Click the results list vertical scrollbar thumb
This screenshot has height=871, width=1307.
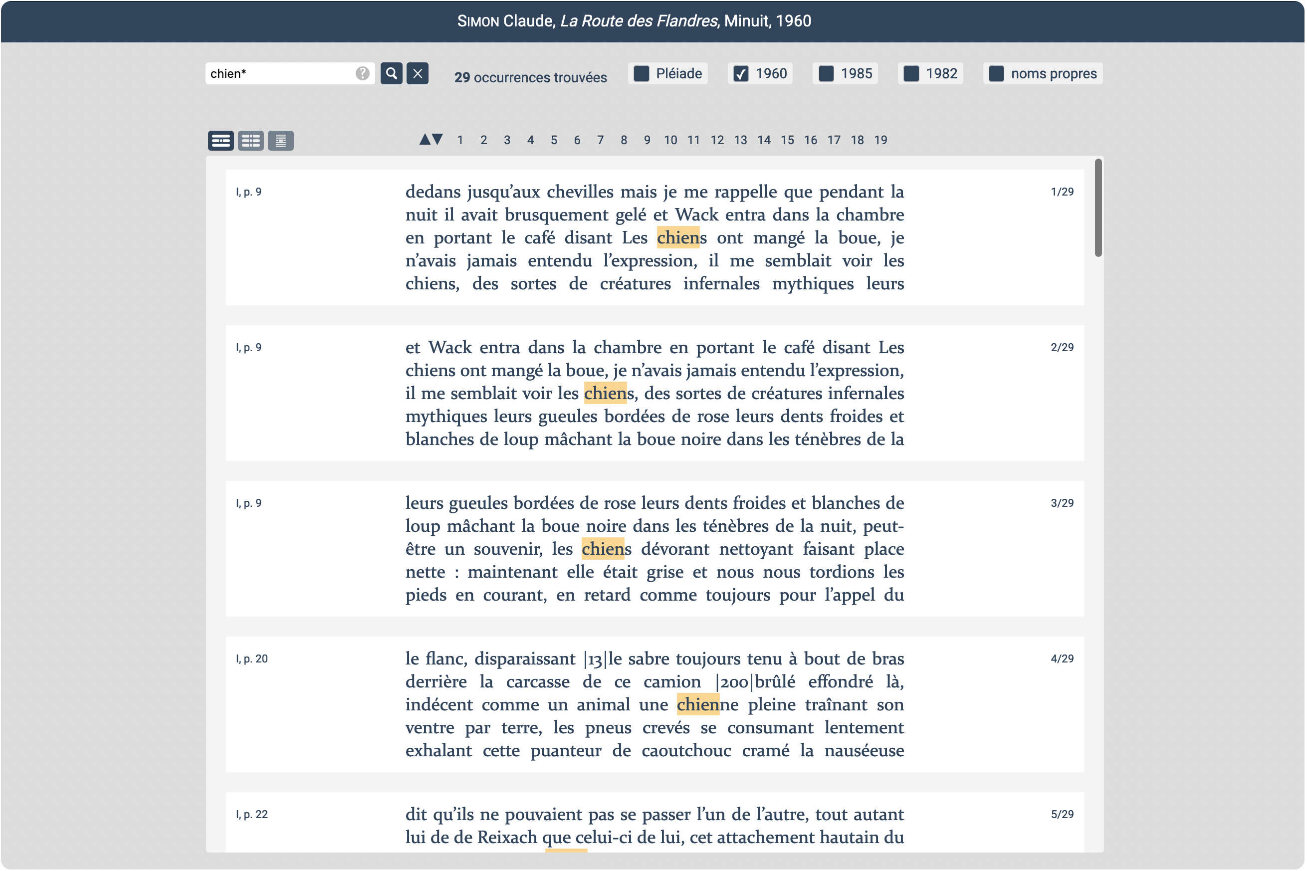point(1097,209)
